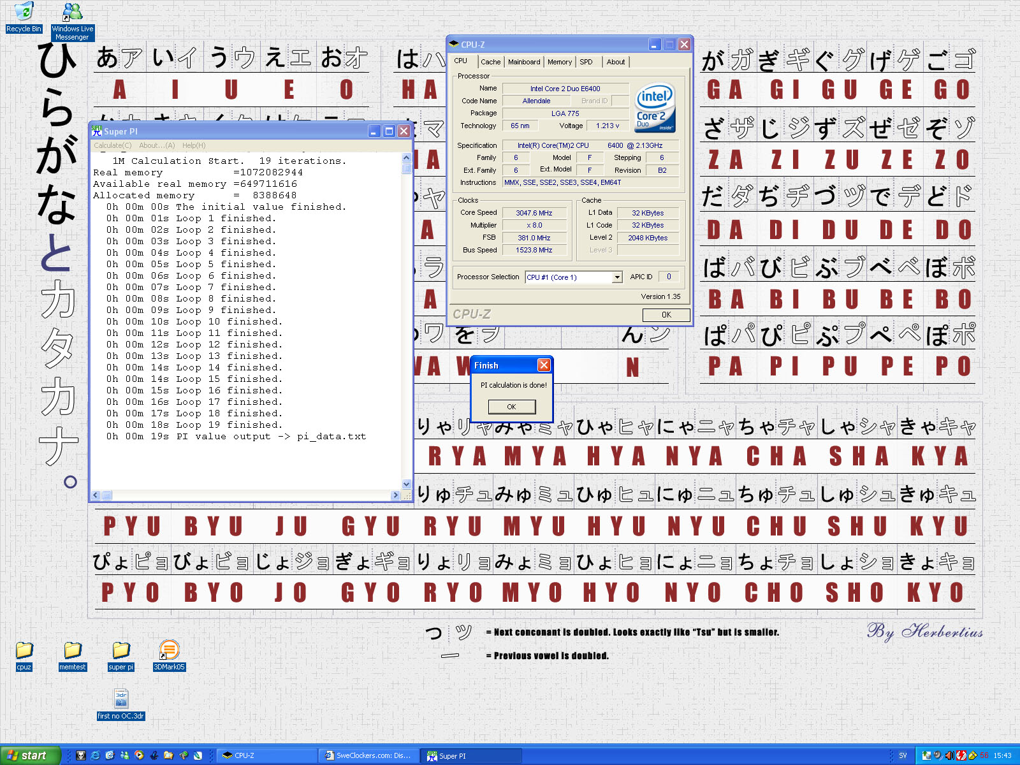
Task: Click the FSB value 381.0 MHz
Action: (534, 238)
